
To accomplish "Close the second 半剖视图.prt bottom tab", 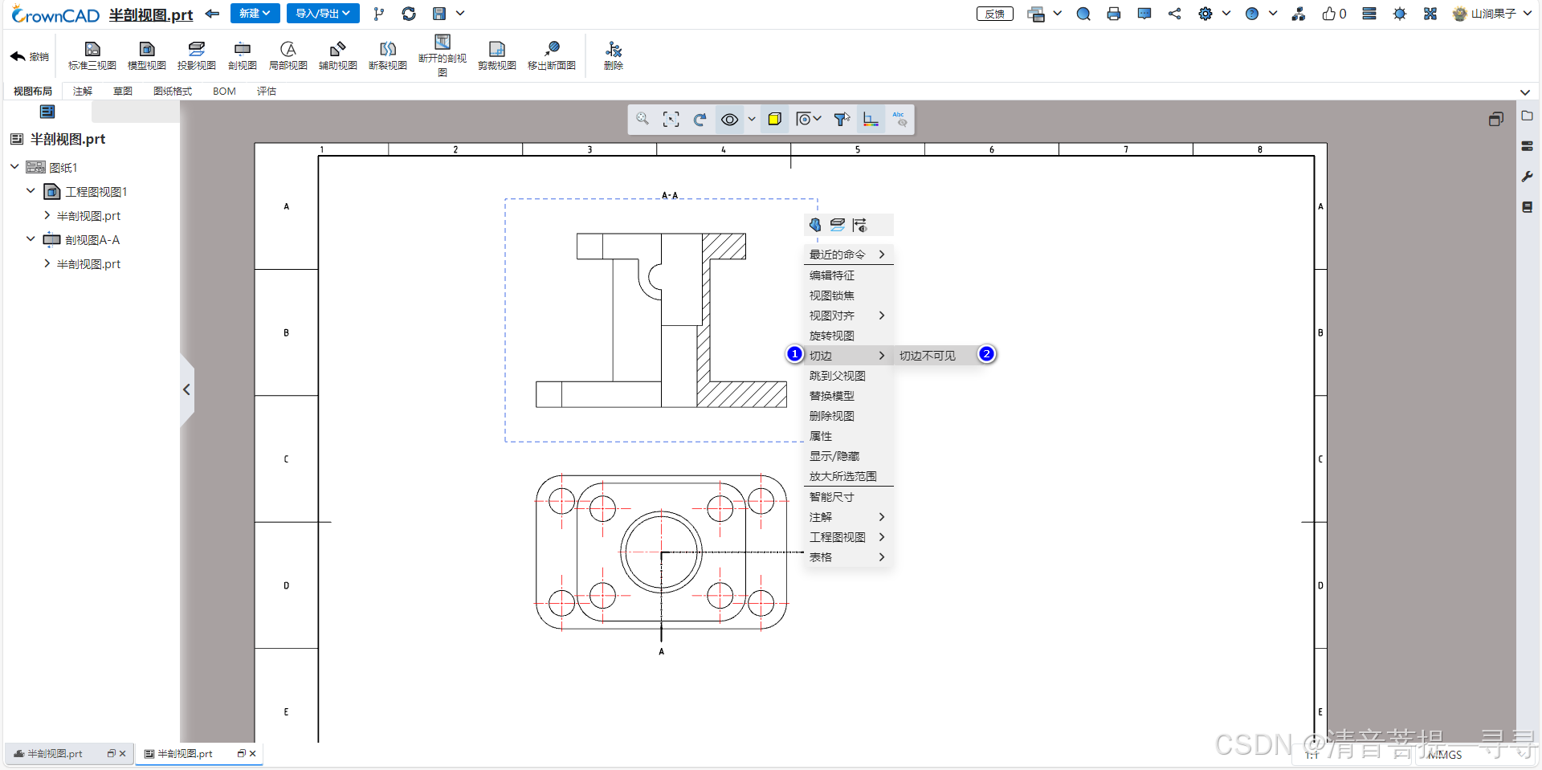I will pos(252,753).
